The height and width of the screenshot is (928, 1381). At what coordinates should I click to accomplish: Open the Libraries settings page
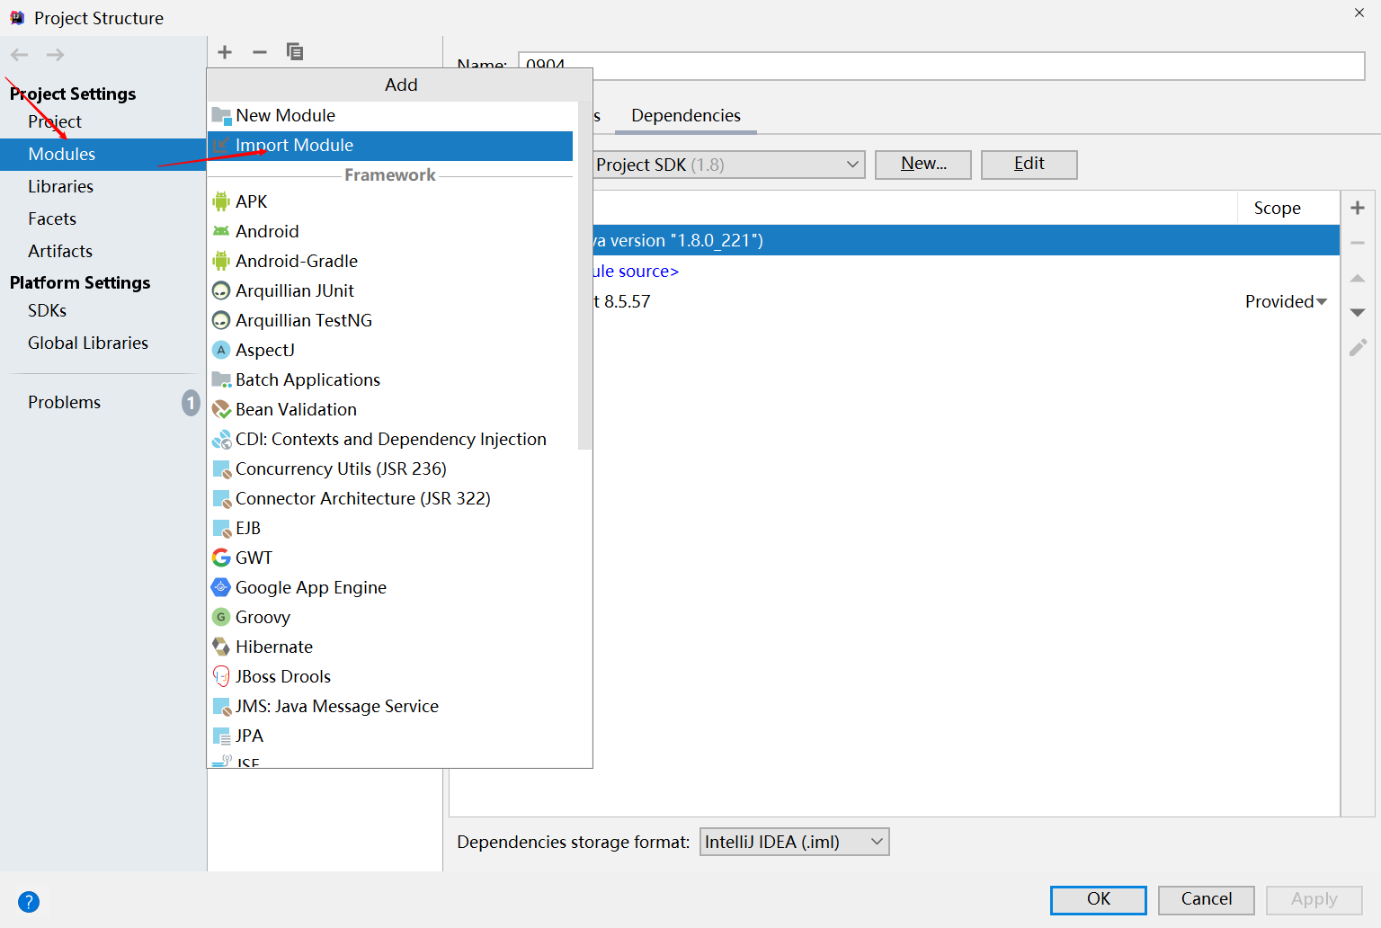(x=103, y=186)
